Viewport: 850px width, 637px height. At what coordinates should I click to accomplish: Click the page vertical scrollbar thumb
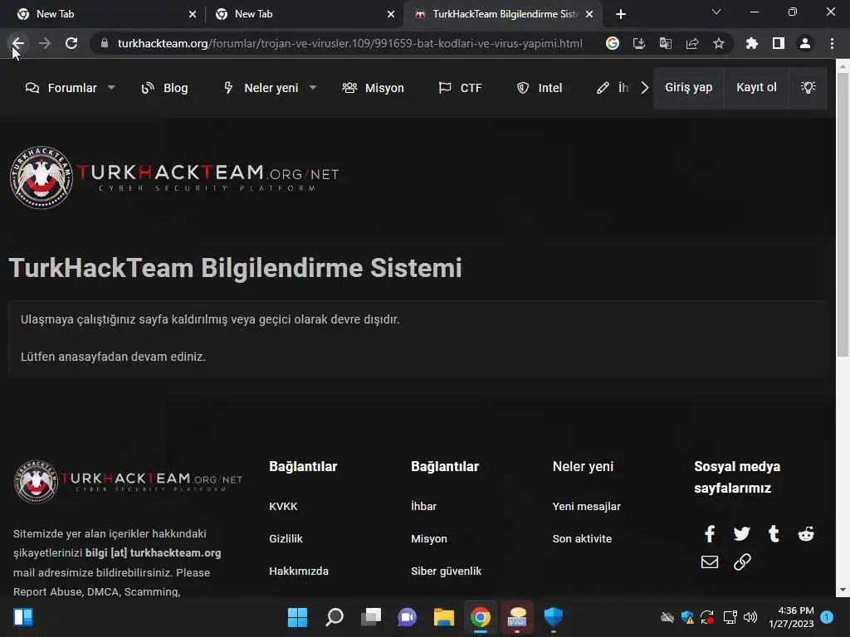point(843,214)
